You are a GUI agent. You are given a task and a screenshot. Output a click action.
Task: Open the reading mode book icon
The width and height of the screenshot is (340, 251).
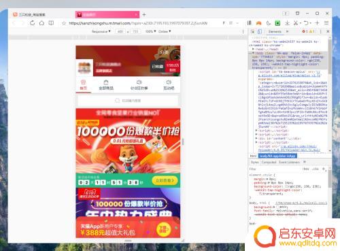pyautogui.click(x=51, y=23)
